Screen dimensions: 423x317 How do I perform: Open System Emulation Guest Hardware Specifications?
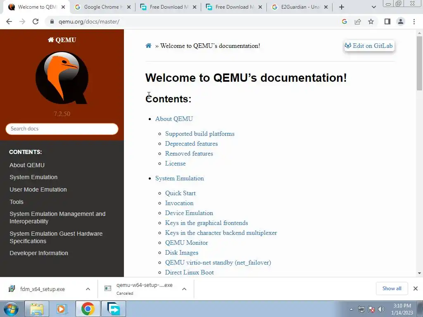click(x=56, y=237)
